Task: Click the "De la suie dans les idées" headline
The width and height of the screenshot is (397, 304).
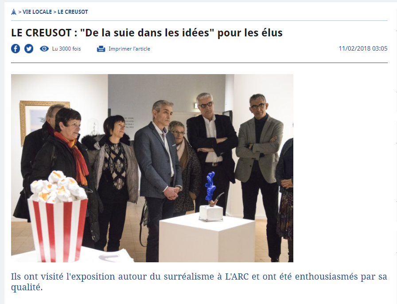Action: coord(147,33)
